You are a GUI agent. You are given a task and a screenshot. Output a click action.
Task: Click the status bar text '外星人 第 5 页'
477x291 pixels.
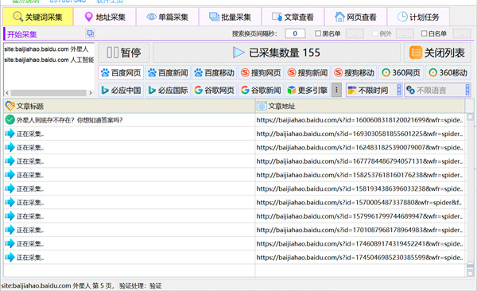[x=93, y=285]
